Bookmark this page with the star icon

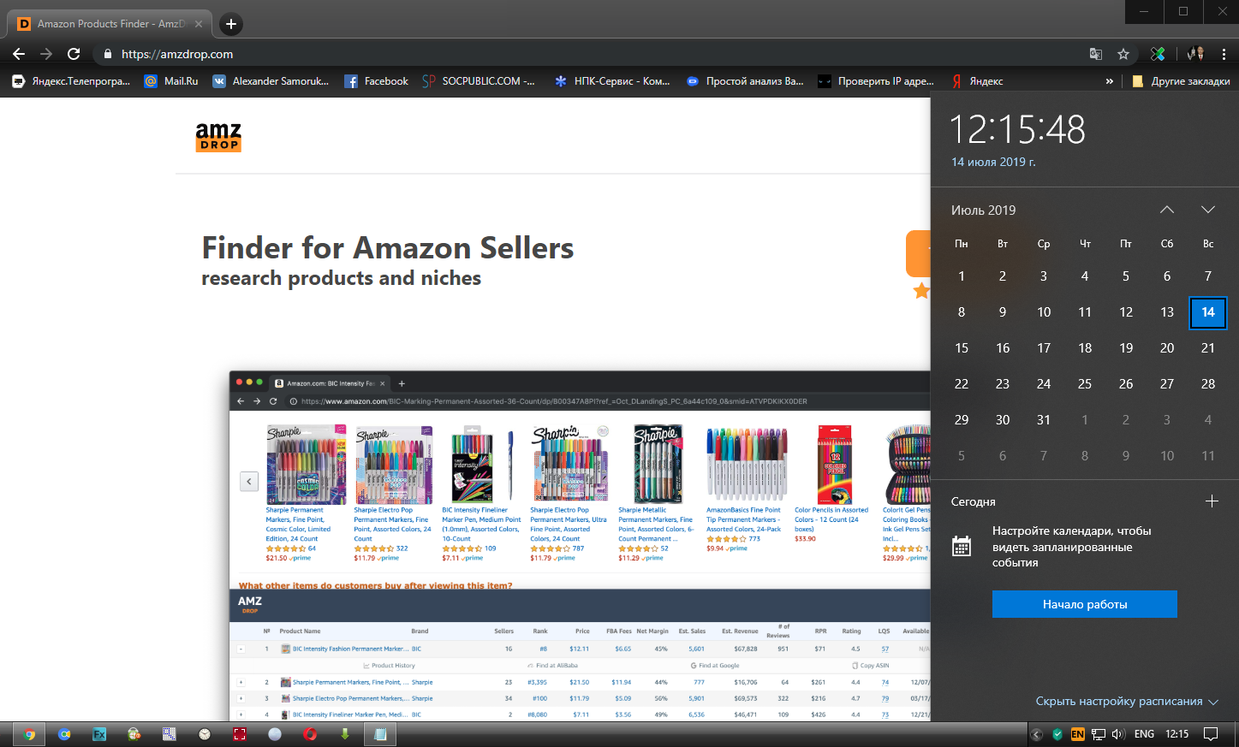point(1123,54)
